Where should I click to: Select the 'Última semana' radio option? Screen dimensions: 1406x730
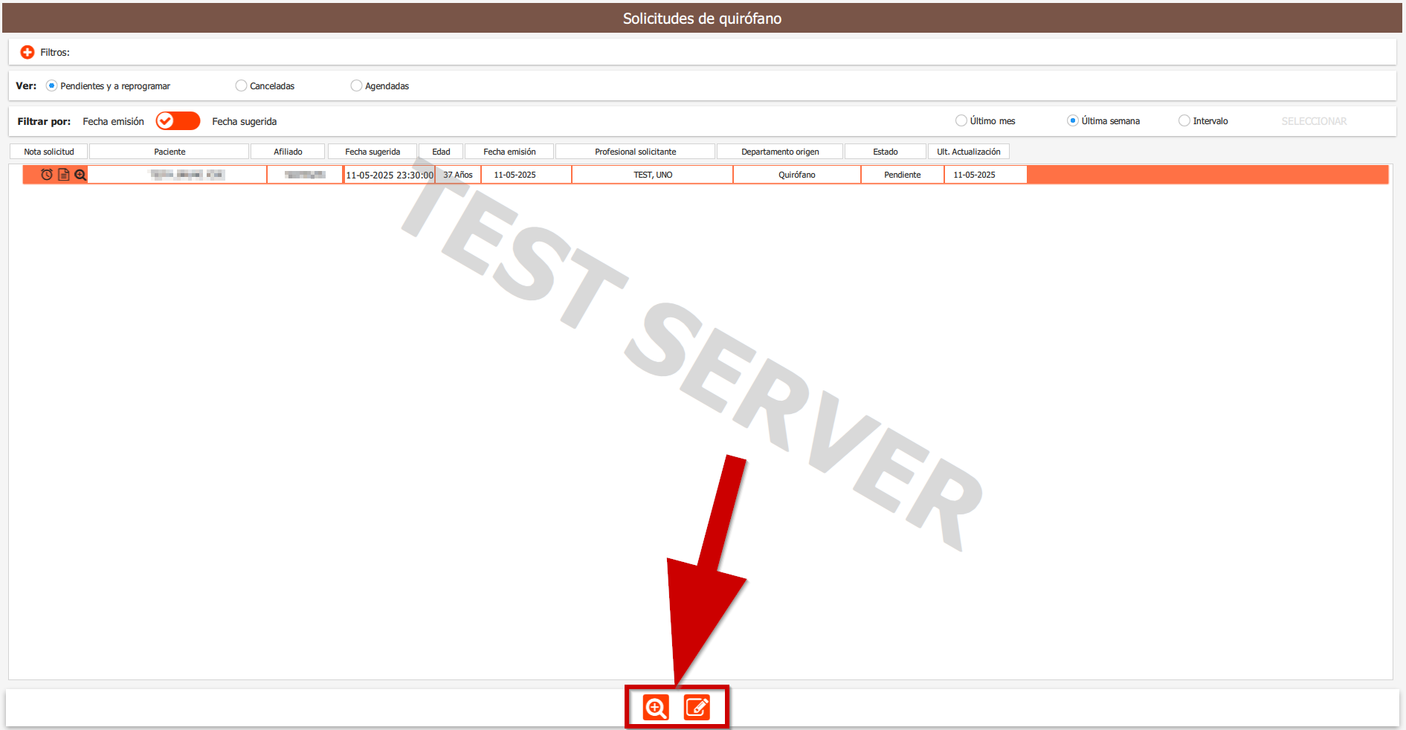click(x=1073, y=121)
